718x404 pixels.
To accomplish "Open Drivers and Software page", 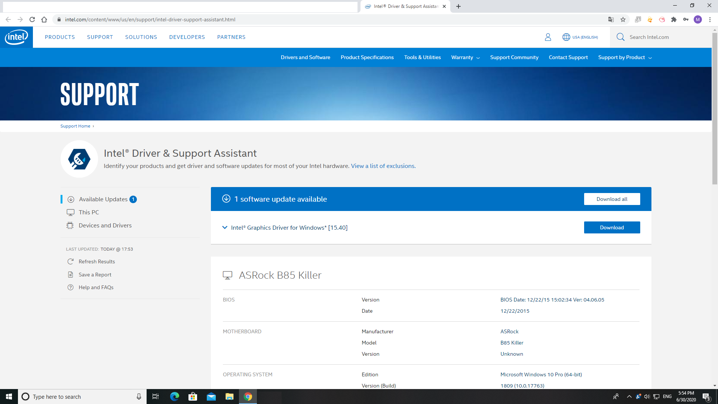I will point(306,57).
